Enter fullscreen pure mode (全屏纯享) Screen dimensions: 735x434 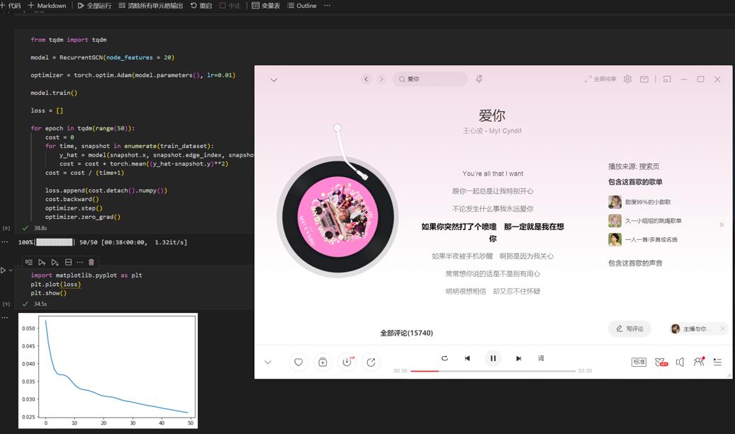pyautogui.click(x=600, y=79)
